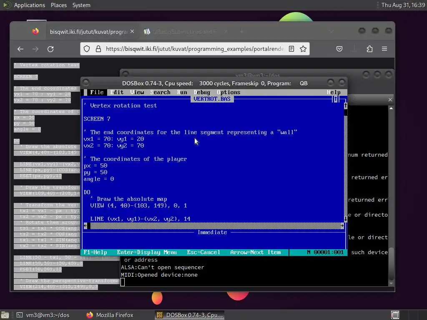Click F1=Help in the status bar
The width and height of the screenshot is (427, 320).
[95, 252]
